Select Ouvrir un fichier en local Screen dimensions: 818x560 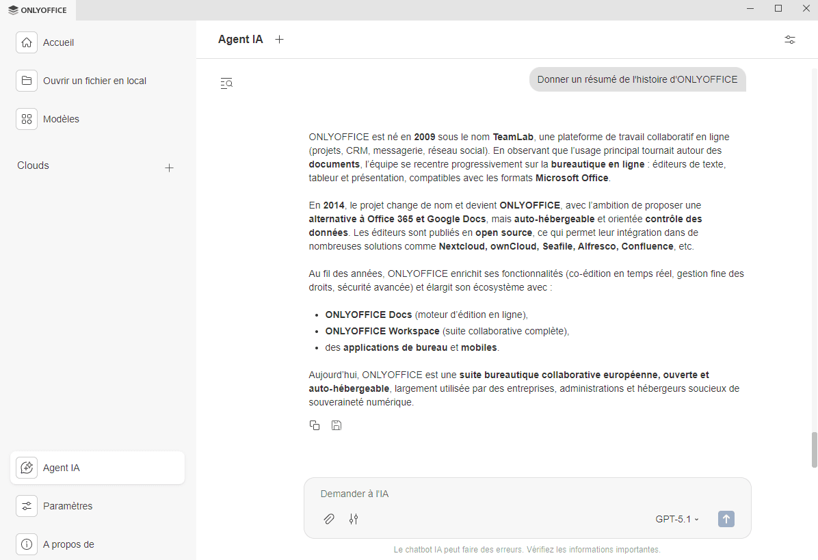tap(94, 81)
